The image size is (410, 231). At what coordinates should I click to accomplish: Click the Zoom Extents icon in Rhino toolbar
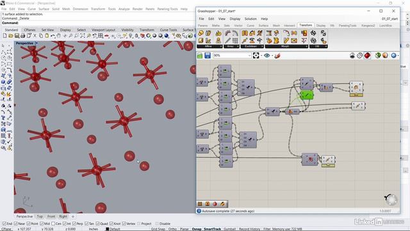83,36
